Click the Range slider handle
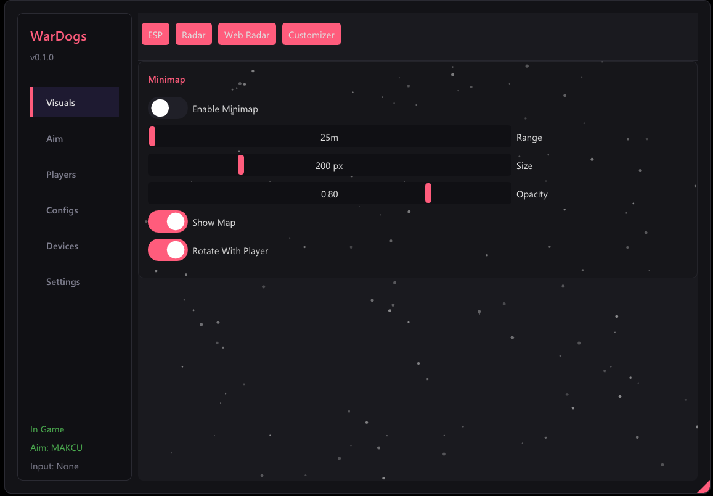The height and width of the screenshot is (496, 713). [x=152, y=136]
